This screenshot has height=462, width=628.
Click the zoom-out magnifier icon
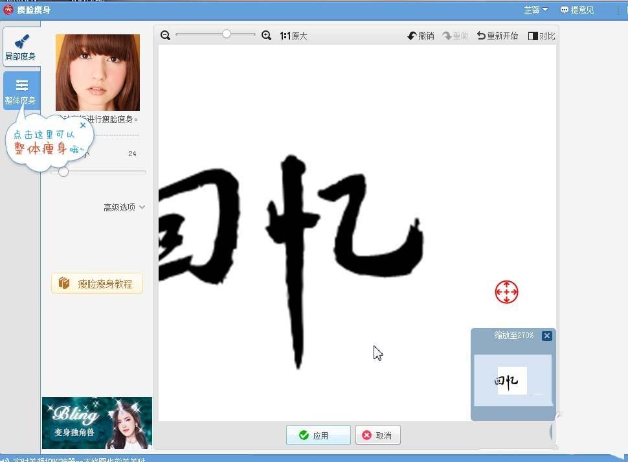coord(165,36)
